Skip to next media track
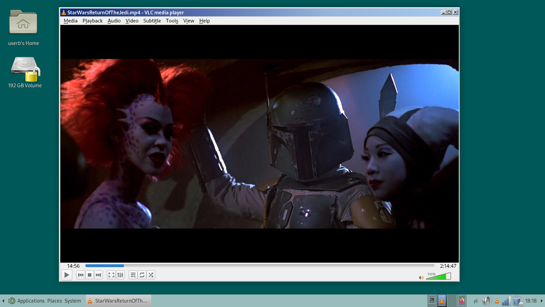545x307 pixels. (x=98, y=275)
